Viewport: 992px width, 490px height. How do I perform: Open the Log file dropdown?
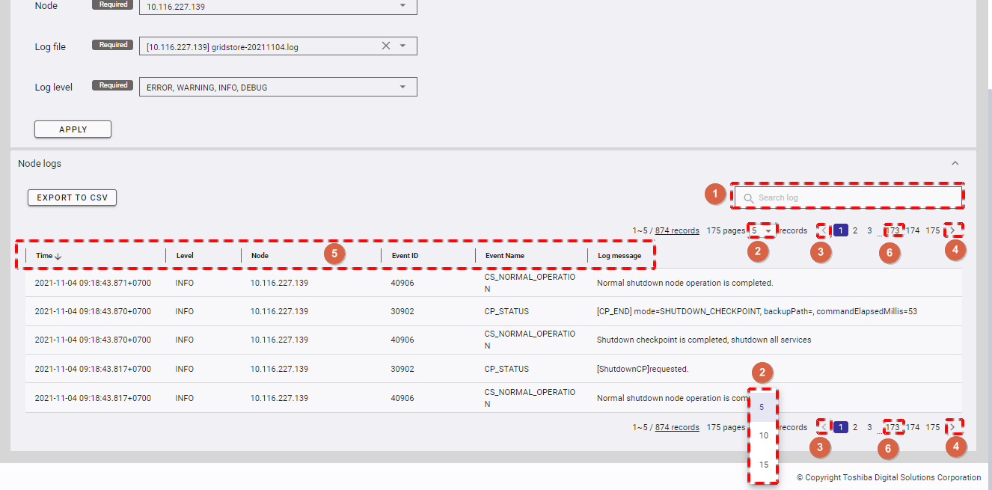pyautogui.click(x=402, y=46)
